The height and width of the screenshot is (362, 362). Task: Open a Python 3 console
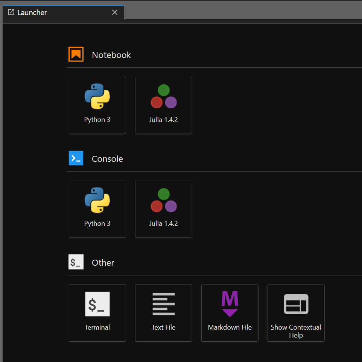click(97, 209)
